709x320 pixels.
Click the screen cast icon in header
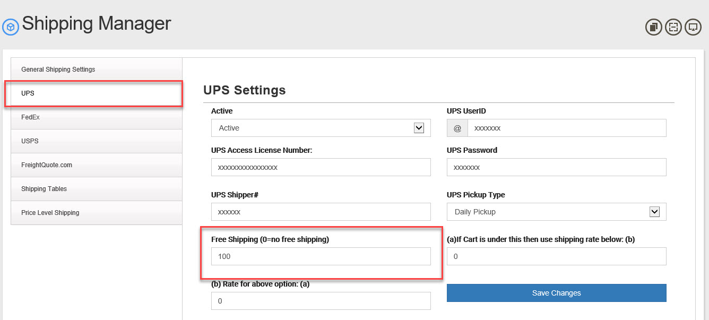point(693,27)
